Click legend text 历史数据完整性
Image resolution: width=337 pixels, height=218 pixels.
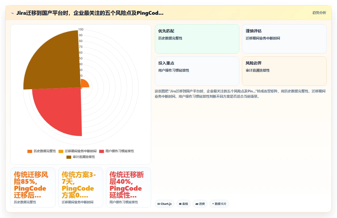45,151
